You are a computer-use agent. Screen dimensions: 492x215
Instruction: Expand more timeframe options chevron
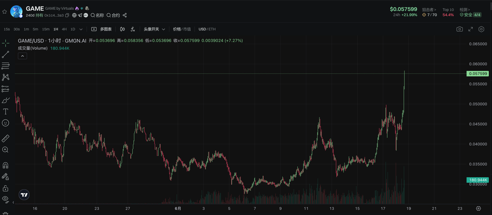[x=81, y=29]
